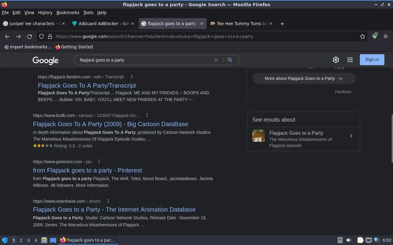Sign in to Google
The height and width of the screenshot is (245, 393).
click(x=372, y=59)
